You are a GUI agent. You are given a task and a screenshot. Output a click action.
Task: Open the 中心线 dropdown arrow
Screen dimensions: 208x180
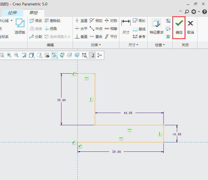11,21
